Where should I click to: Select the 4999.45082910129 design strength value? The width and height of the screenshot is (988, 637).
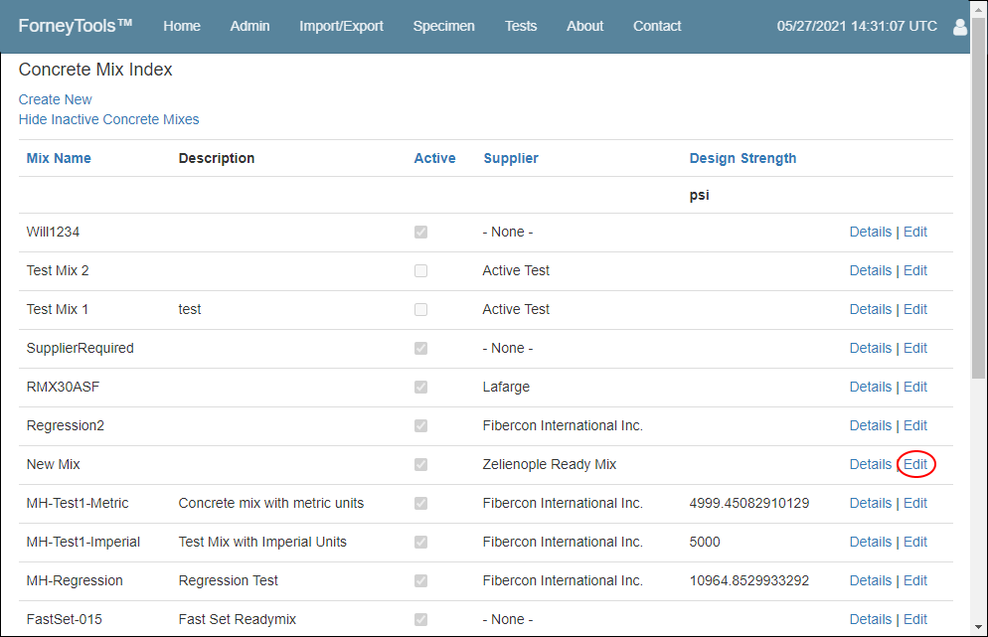tap(749, 504)
